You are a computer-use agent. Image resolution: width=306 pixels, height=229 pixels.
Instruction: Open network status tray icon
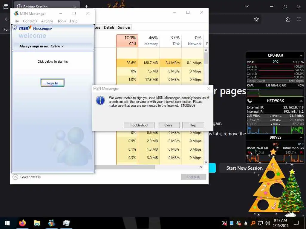pyautogui.click(x=260, y=223)
